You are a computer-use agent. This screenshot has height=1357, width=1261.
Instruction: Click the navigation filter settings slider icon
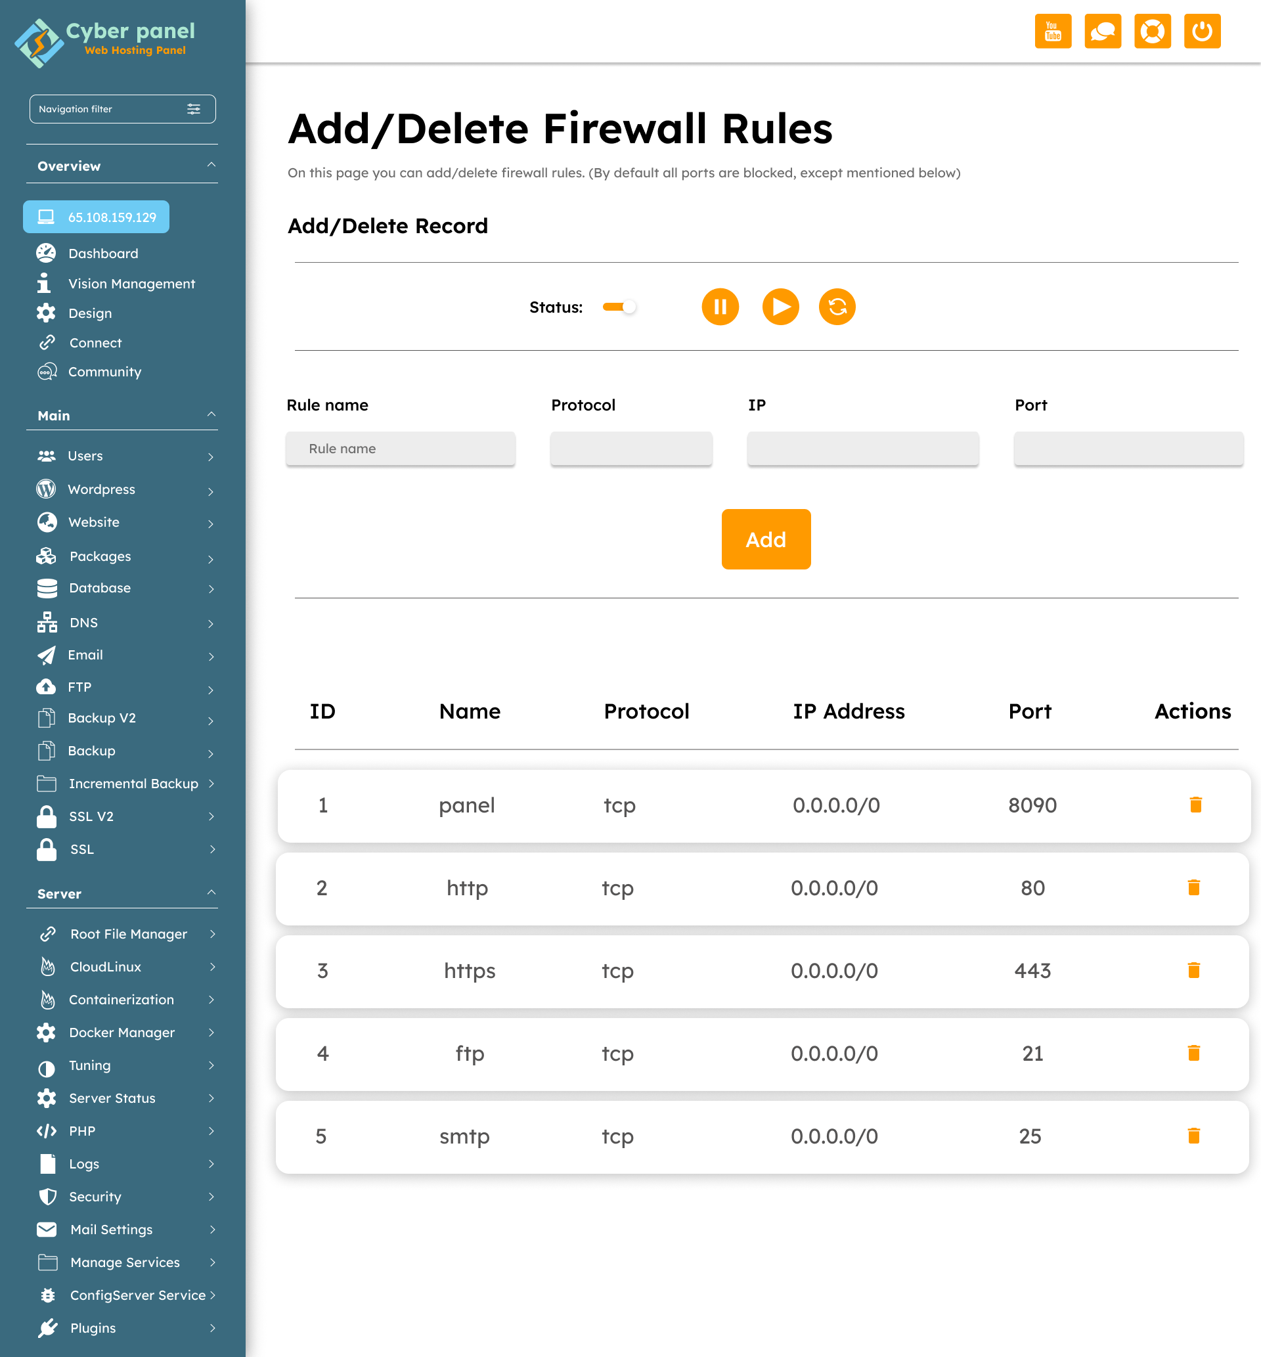pyautogui.click(x=194, y=108)
